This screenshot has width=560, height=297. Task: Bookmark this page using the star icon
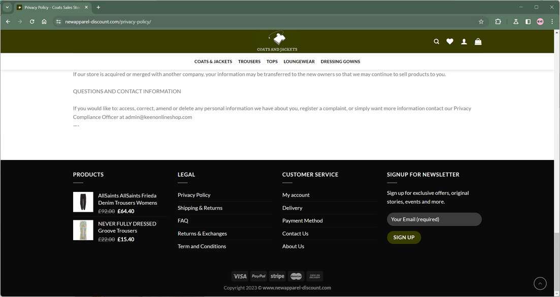coord(481,22)
